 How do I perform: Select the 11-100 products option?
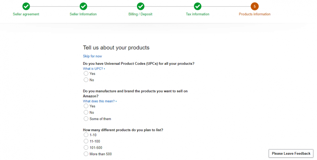tap(86, 141)
